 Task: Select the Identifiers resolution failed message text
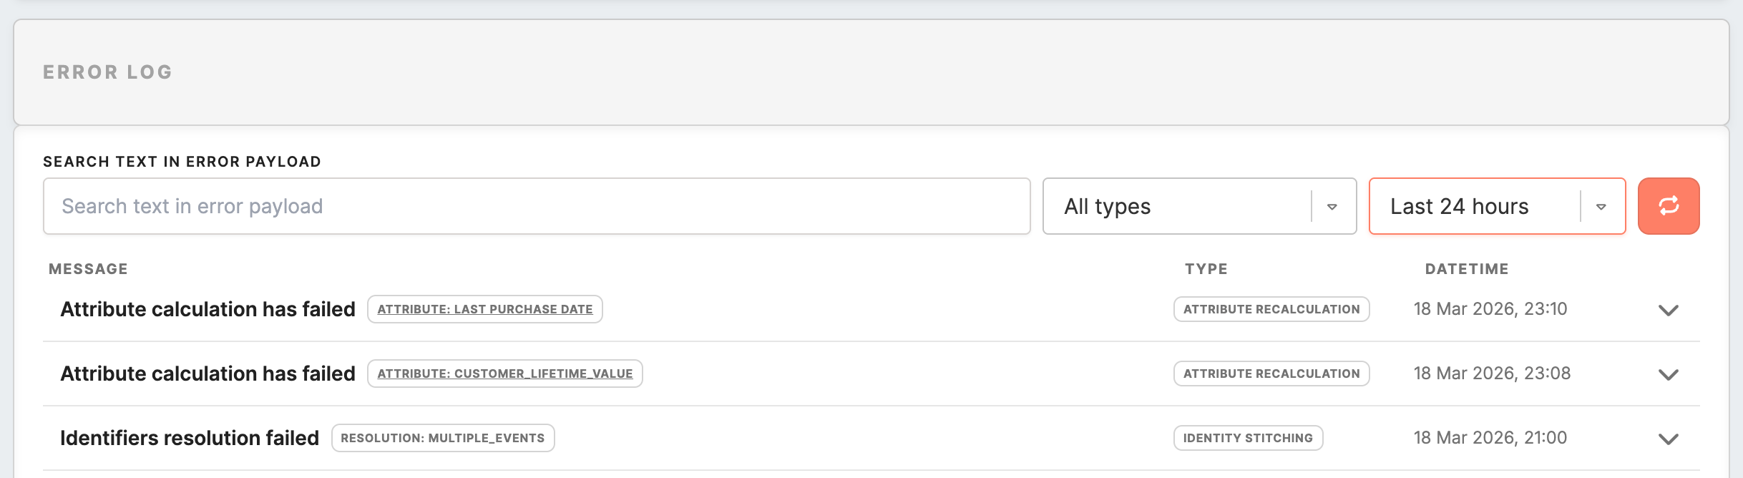190,438
